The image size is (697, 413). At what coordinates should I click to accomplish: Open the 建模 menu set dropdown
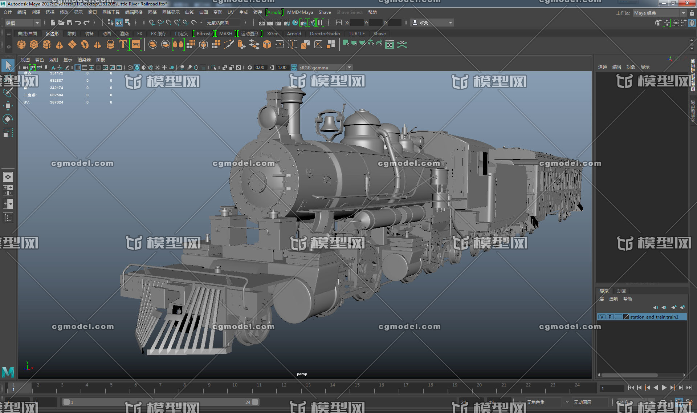[x=23, y=23]
